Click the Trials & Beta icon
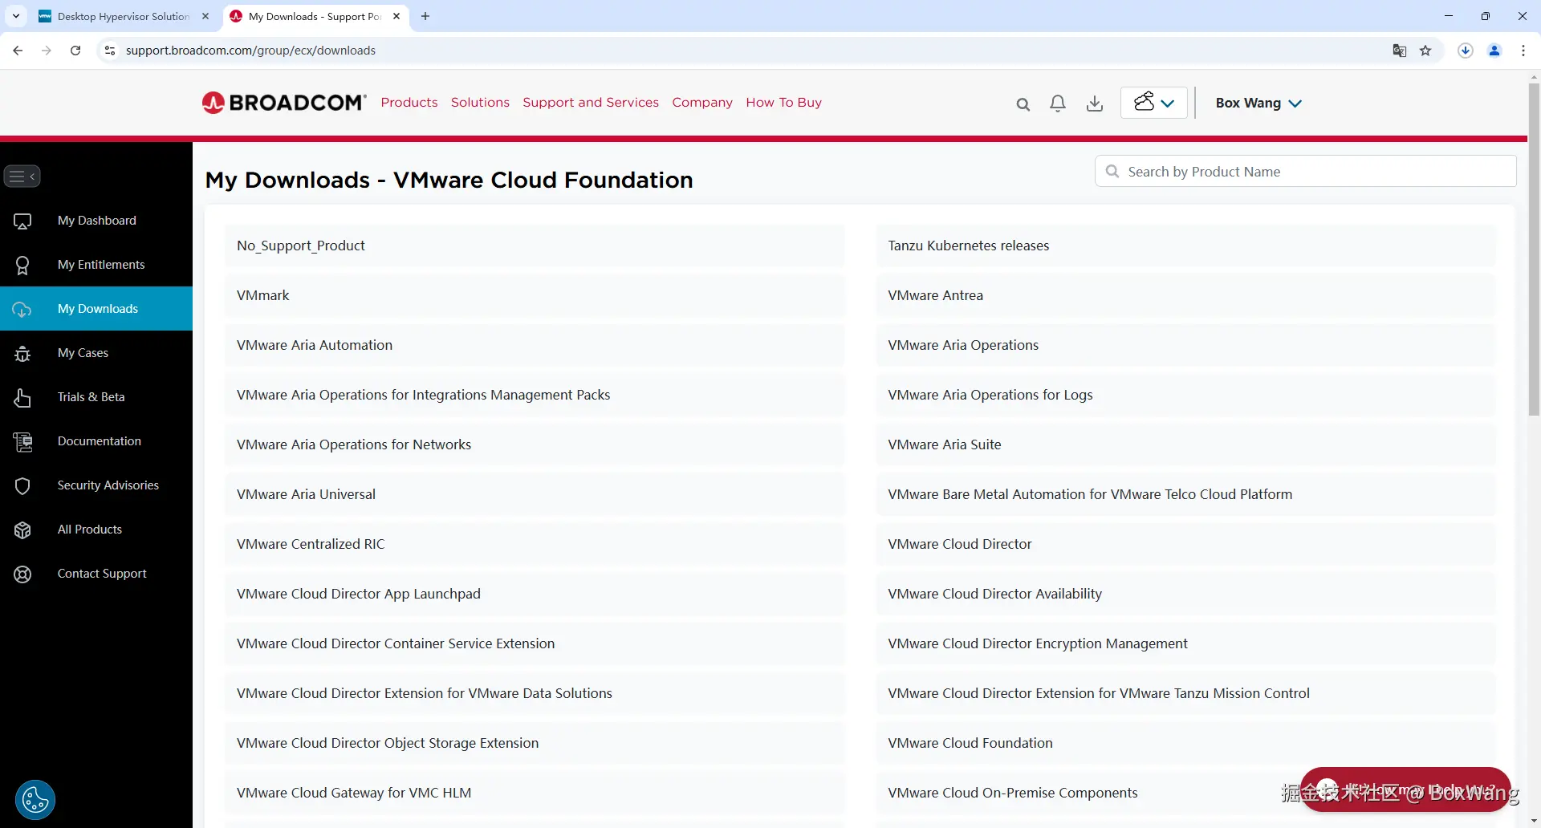The width and height of the screenshot is (1541, 828). (22, 397)
